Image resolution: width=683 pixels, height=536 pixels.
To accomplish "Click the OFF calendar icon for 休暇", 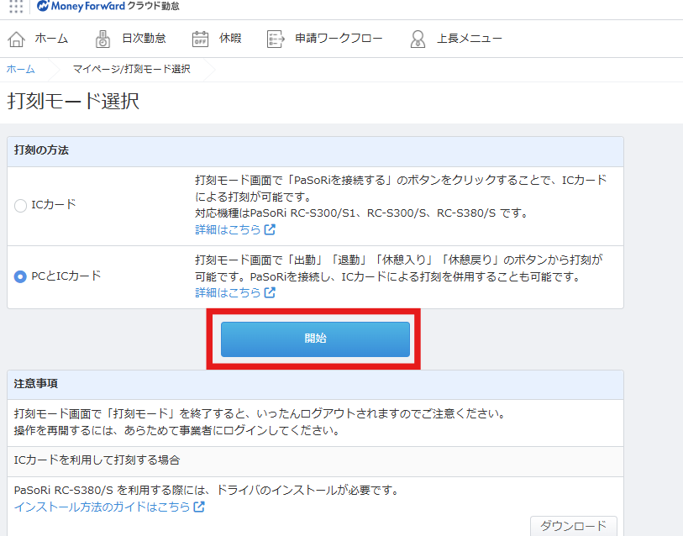I will [x=200, y=39].
